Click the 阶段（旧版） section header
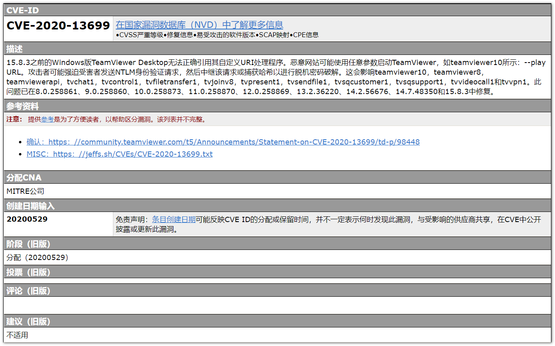The width and height of the screenshot is (555, 346). point(277,244)
